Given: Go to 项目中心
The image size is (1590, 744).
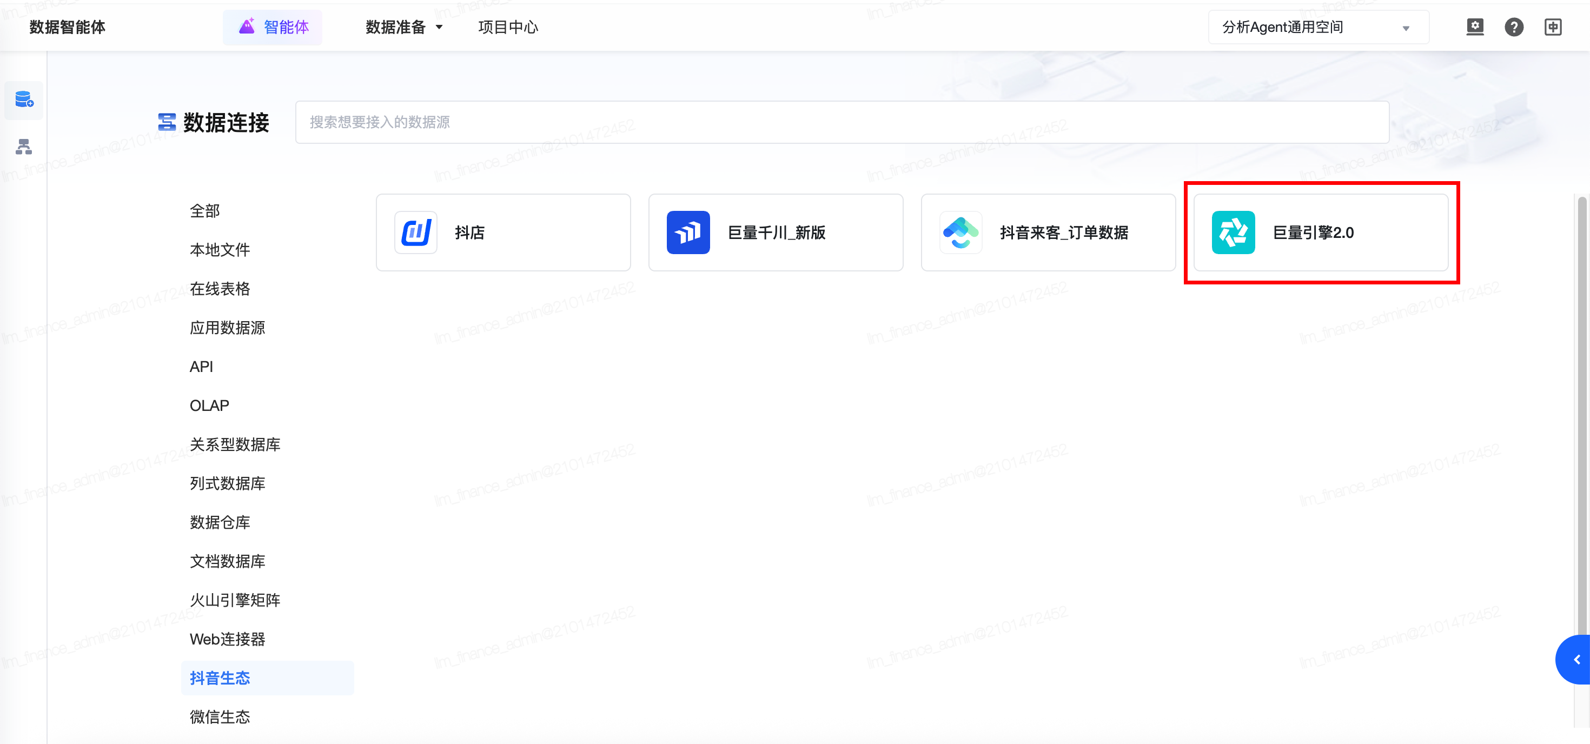Looking at the screenshot, I should click(508, 27).
